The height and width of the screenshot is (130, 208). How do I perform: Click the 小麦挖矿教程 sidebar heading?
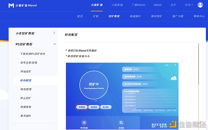pyautogui.click(x=25, y=33)
